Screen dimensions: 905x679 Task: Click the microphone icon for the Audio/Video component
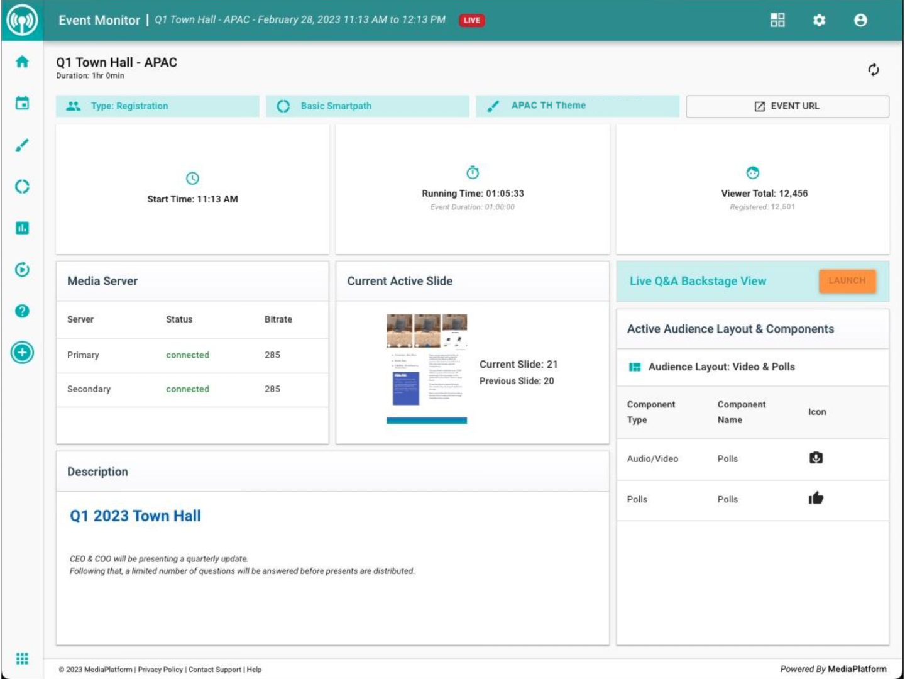[816, 459]
